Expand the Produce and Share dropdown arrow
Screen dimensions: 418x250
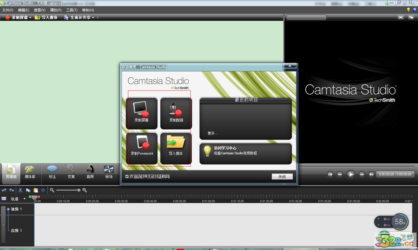pyautogui.click(x=93, y=18)
